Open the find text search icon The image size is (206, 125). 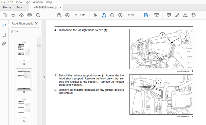tap(38, 15)
